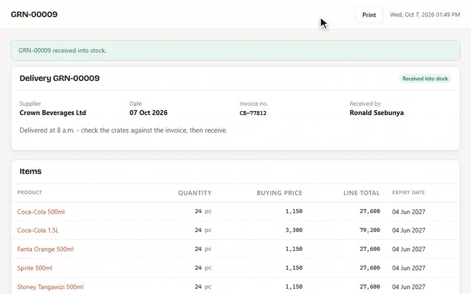Select receiver name Ronald Ssebunya

coord(376,113)
